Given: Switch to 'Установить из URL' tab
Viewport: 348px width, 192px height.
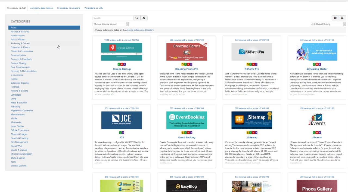Looking at the screenshot, I should 94,8.
